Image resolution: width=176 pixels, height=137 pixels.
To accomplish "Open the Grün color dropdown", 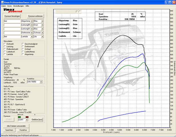I will [x=42, y=25].
